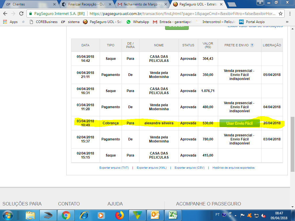Switch to the Clientes tab
295x221 pixels.
click(x=29, y=4)
